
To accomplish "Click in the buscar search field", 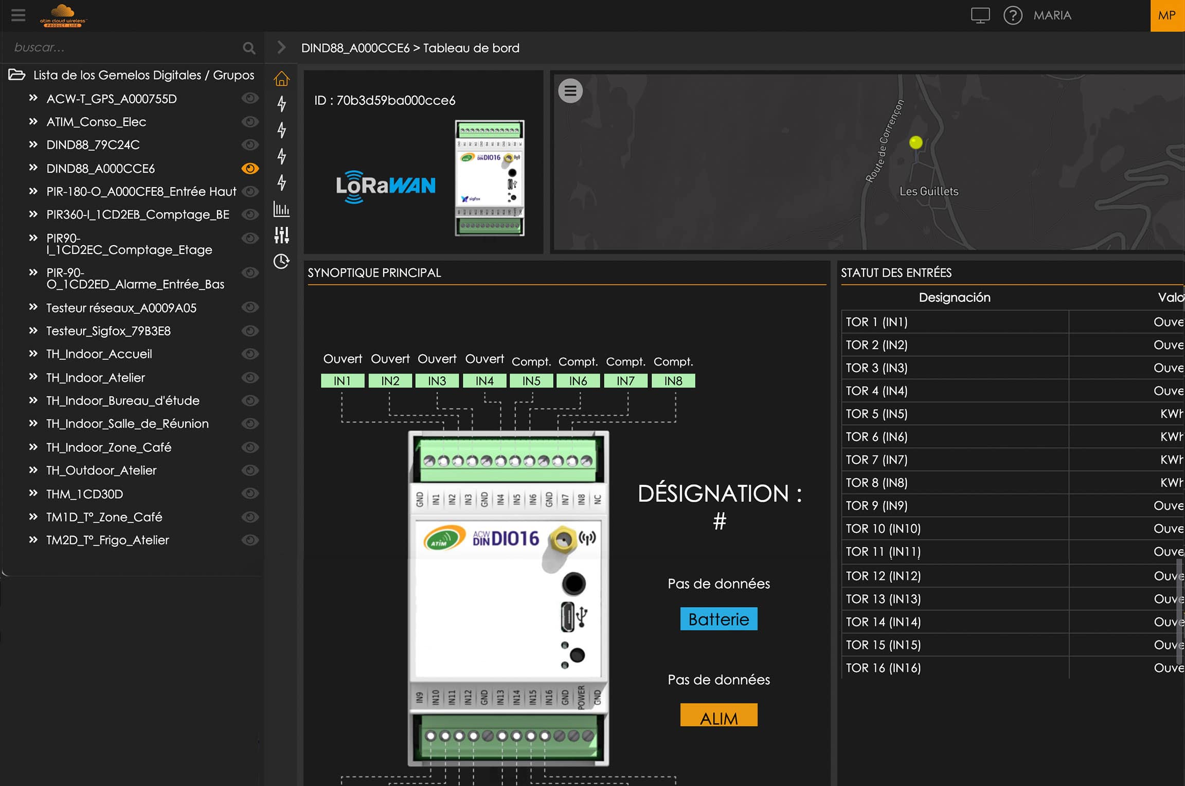I will 123,48.
